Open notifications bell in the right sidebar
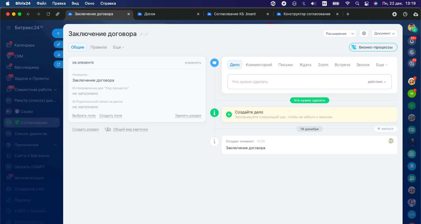This screenshot has height=224, width=421. [x=412, y=41]
